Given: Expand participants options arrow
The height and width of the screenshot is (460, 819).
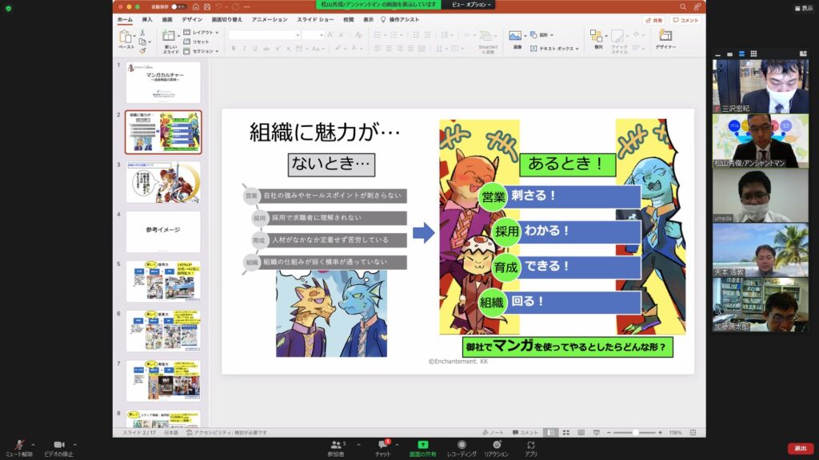Looking at the screenshot, I should (x=358, y=445).
